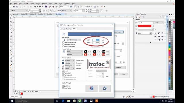Open Microsoft Edge from the taskbar
Image resolution: width=184 pixels, height=103 pixels.
click(x=63, y=101)
